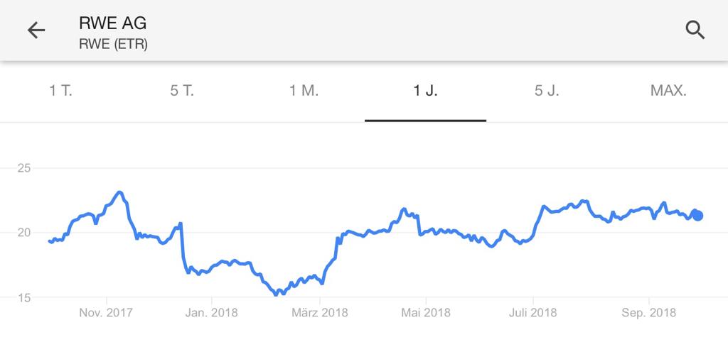The image size is (728, 337).
Task: Click the Mai 2018 date axis label
Action: [x=426, y=313]
